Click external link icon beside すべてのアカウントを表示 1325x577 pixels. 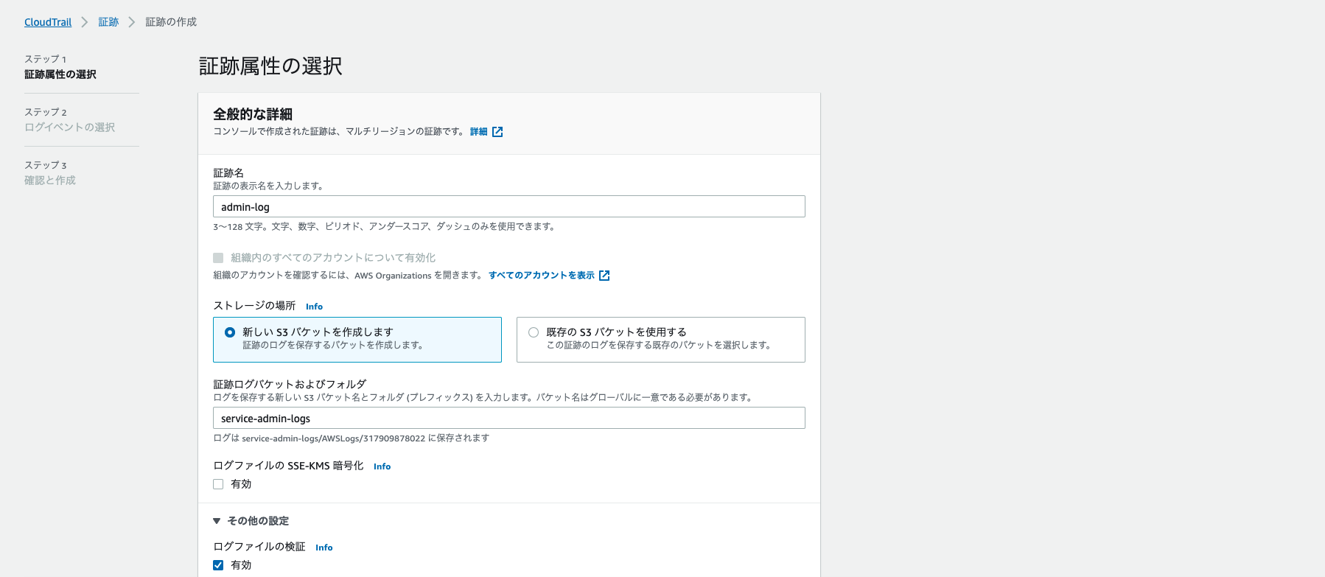(x=604, y=276)
